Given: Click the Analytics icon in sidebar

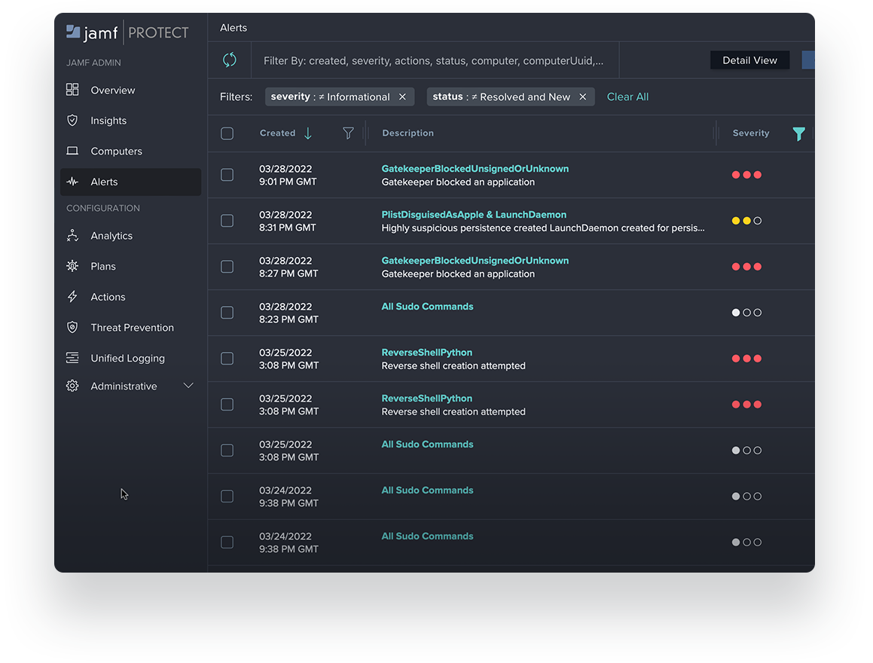Looking at the screenshot, I should tap(72, 236).
